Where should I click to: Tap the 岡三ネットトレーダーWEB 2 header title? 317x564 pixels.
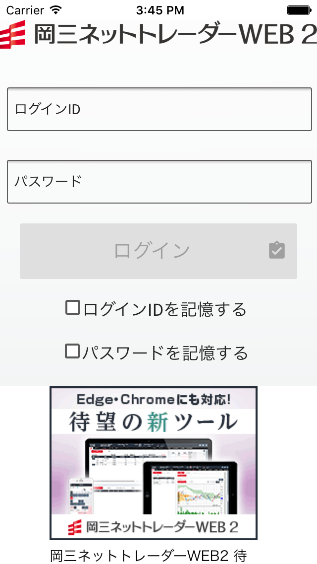(175, 35)
